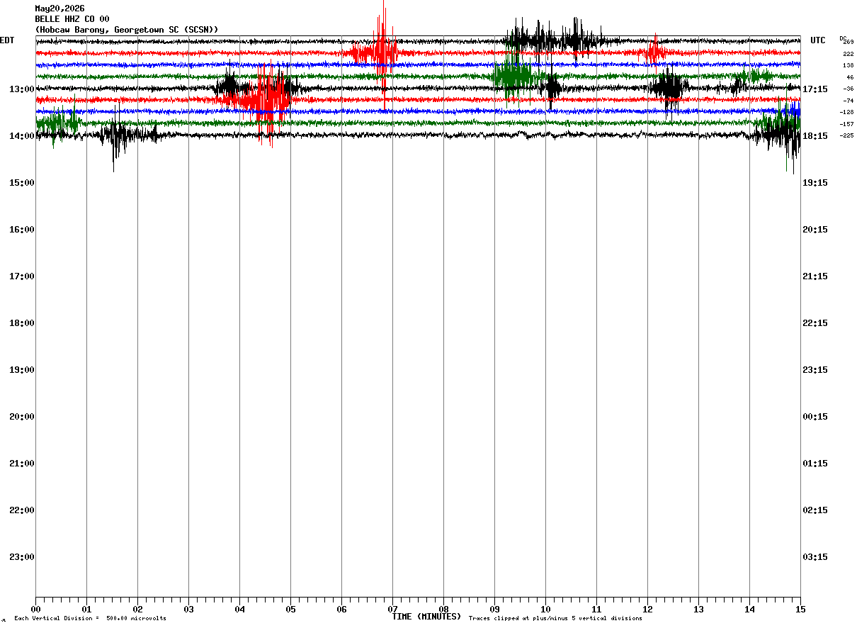Click the Each Vertical Division scale note
Screen dimensions: 857x628
(x=90, y=619)
